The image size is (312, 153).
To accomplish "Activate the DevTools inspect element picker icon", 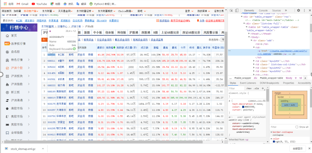I will coord(232,10).
